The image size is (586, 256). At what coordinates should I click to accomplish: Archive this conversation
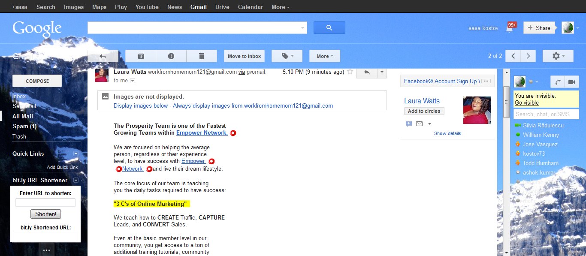(141, 56)
